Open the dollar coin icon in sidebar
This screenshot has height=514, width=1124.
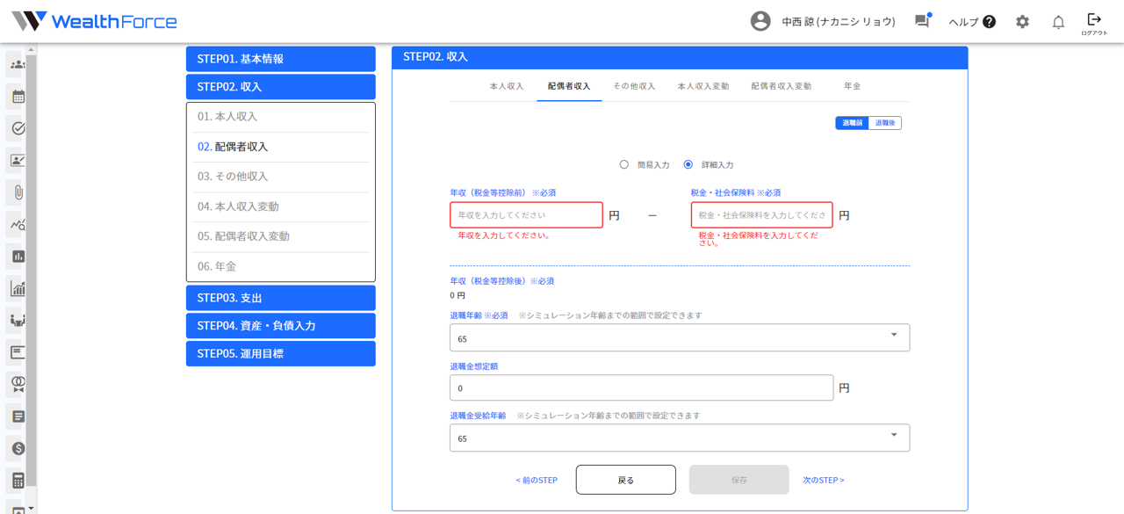[17, 448]
